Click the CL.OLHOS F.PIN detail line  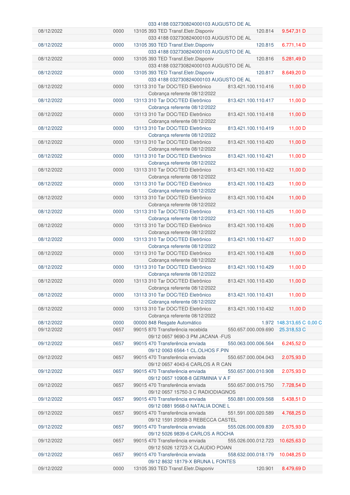[x=188, y=350]
